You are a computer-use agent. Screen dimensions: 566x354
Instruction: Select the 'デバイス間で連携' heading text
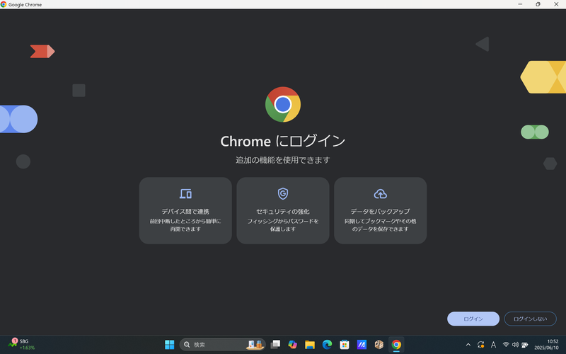pos(185,211)
